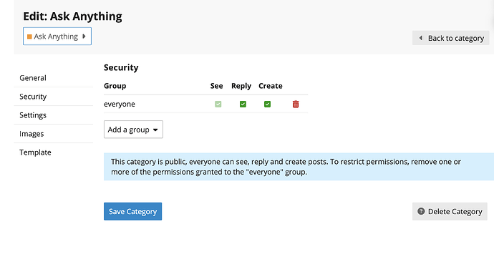Screen dimensions: 494x267
Task: Toggle the See permission for everyone
Action: (x=218, y=105)
